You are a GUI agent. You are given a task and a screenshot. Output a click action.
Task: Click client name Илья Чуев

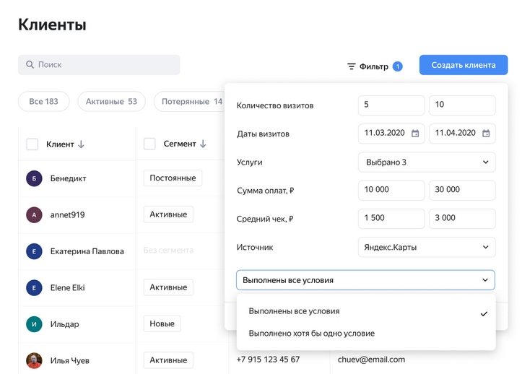coord(69,361)
